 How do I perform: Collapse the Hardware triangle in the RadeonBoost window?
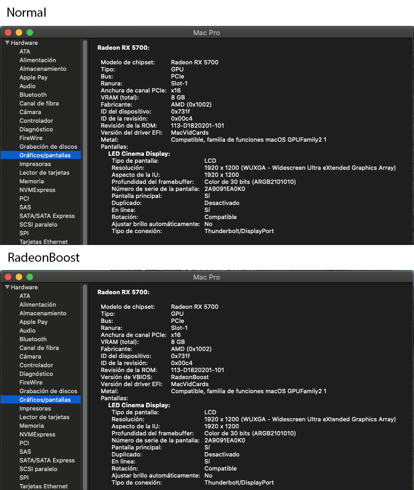coord(7,287)
